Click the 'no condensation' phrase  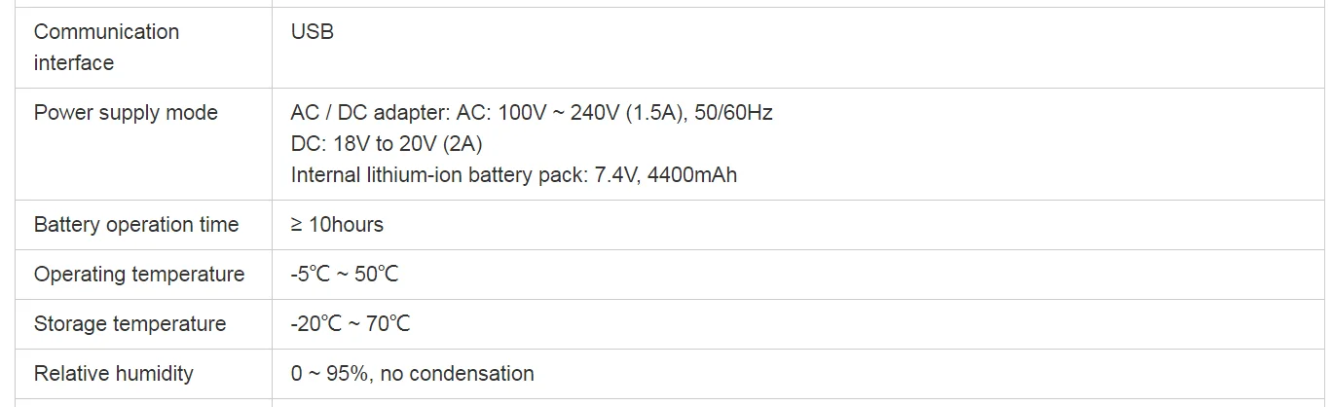click(x=458, y=374)
